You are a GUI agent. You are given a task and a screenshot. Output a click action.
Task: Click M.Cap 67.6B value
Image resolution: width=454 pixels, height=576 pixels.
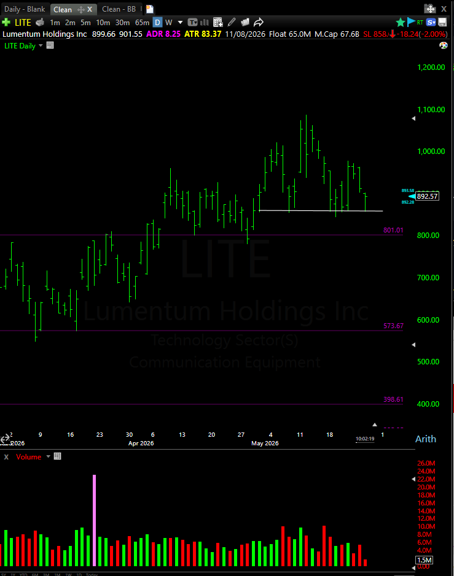pyautogui.click(x=337, y=34)
